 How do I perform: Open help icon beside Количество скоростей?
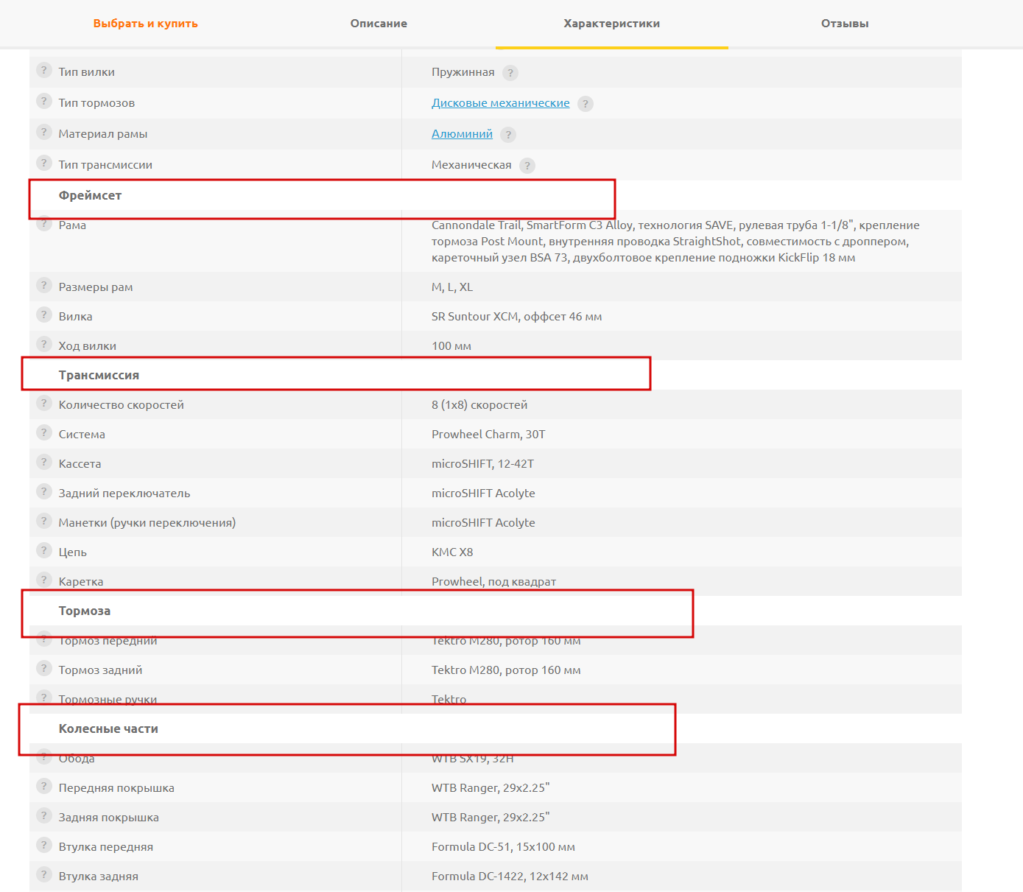[44, 404]
